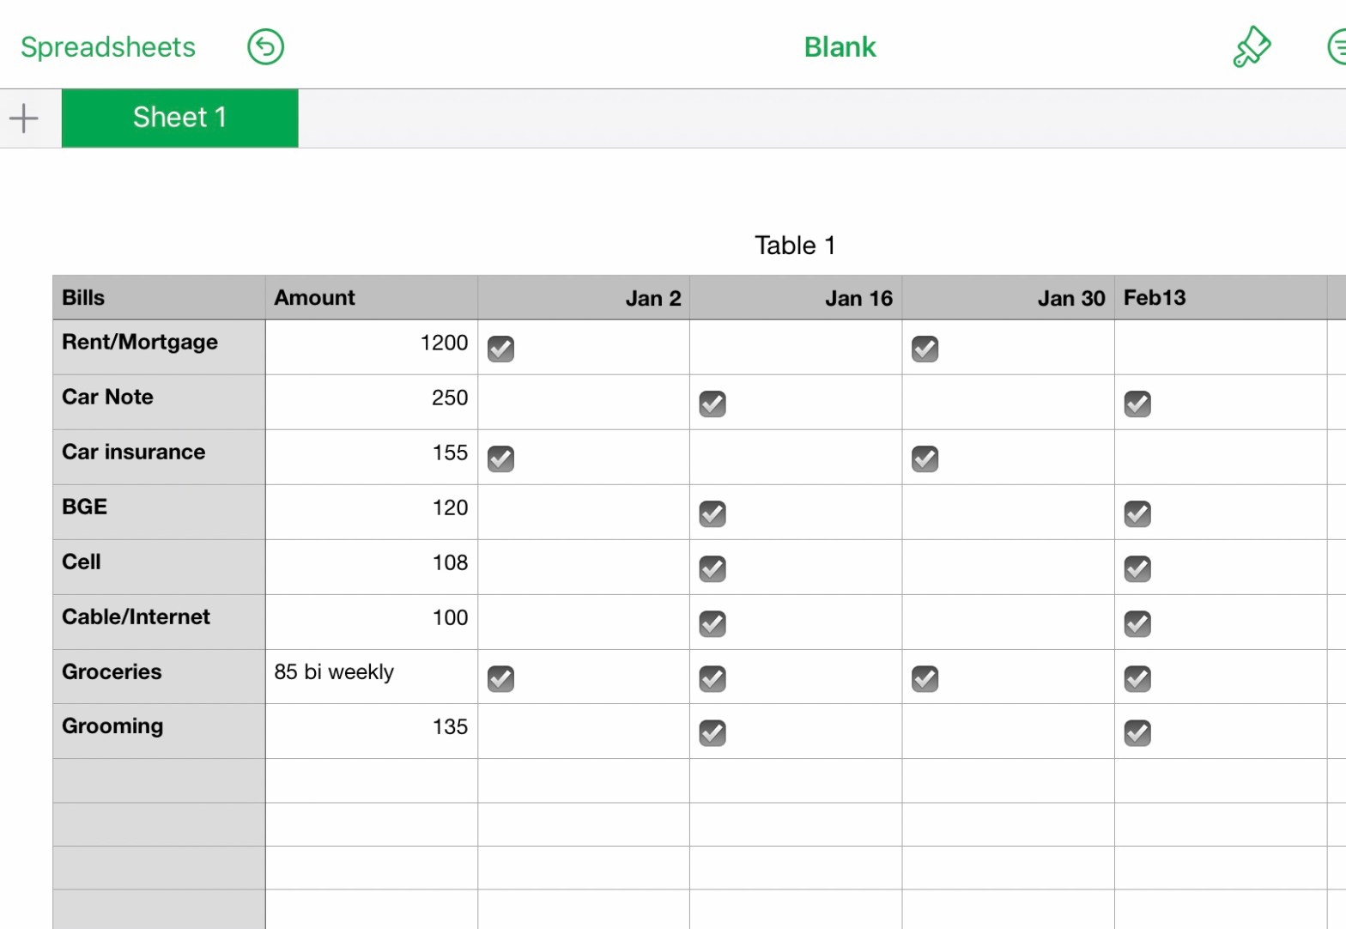Image resolution: width=1346 pixels, height=929 pixels.
Task: Switch to Sheet 1 tab
Action: point(179,118)
